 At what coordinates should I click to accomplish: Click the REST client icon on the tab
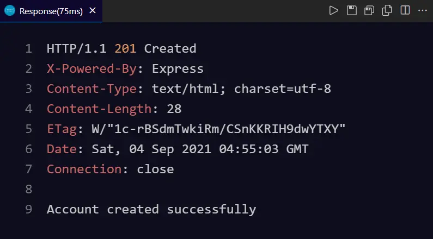pos(10,11)
